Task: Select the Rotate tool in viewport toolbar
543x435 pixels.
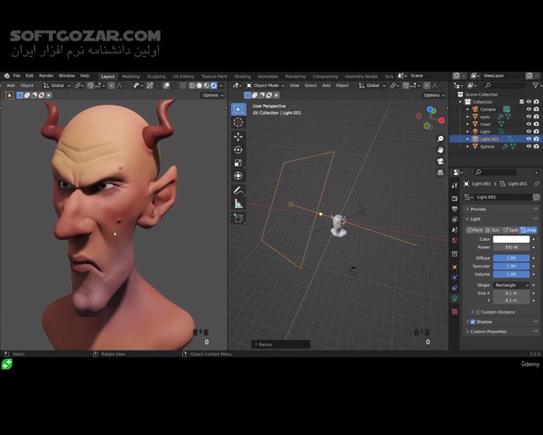Action: click(238, 149)
